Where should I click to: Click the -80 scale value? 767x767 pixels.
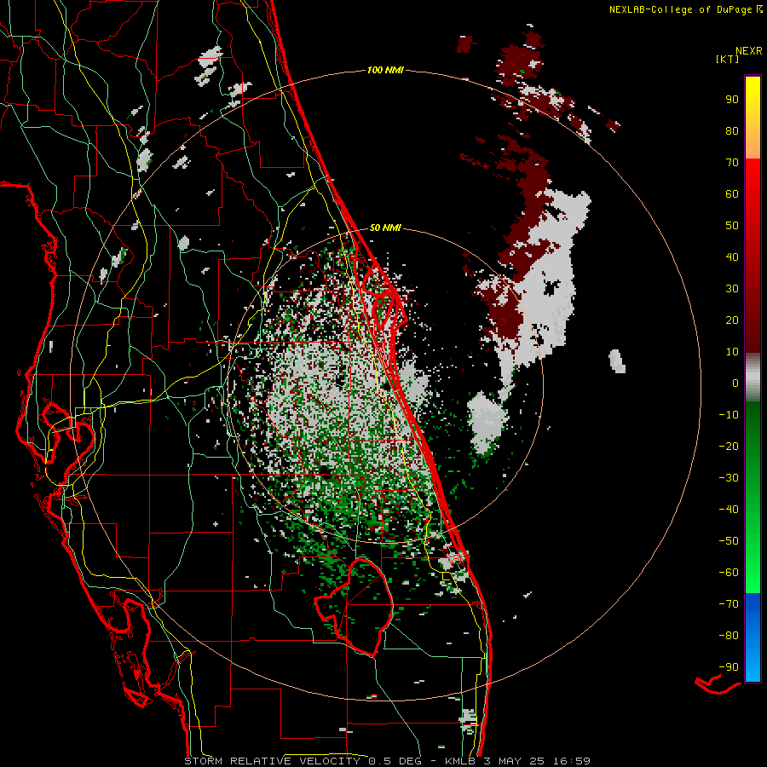[x=729, y=636]
